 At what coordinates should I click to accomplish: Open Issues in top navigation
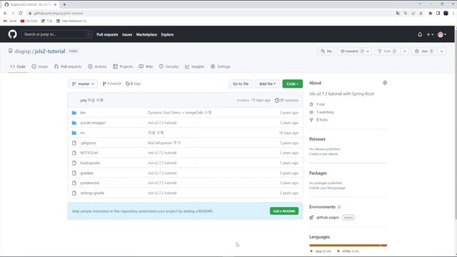(127, 34)
